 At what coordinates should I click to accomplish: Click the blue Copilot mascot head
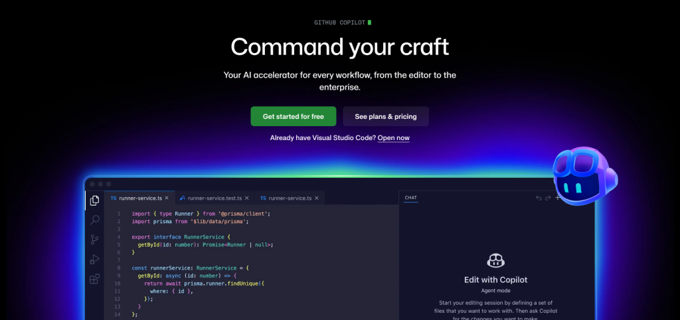584,175
